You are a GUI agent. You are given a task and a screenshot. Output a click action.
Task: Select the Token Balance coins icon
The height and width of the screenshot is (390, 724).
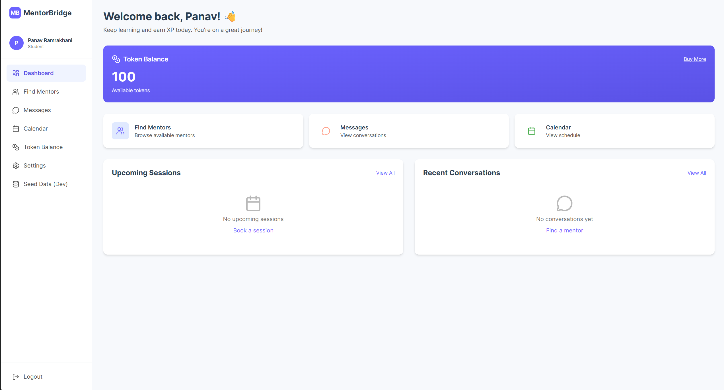click(x=16, y=147)
